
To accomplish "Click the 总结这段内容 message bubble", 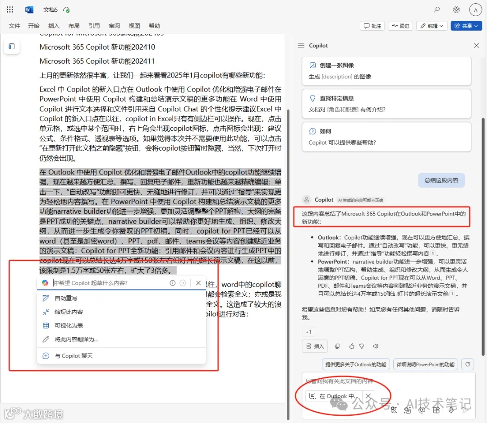I will 441,180.
